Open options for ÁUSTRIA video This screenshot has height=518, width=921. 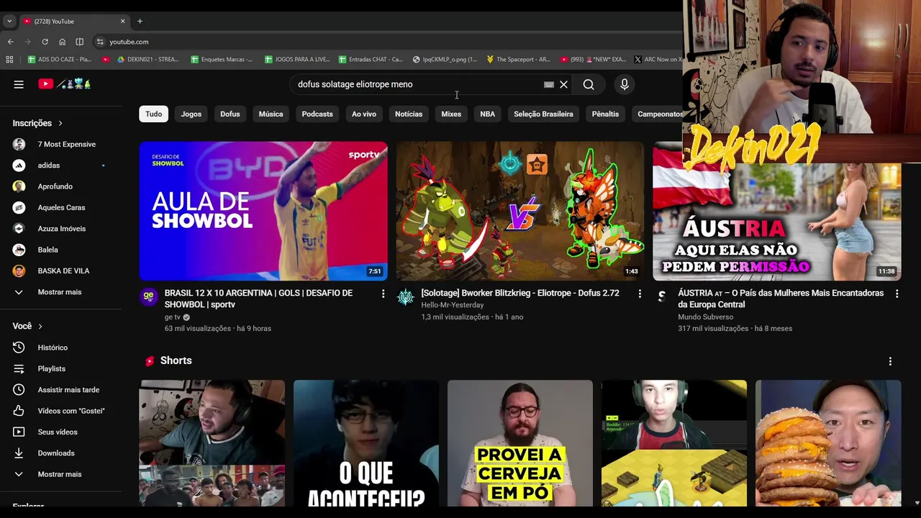click(x=897, y=294)
